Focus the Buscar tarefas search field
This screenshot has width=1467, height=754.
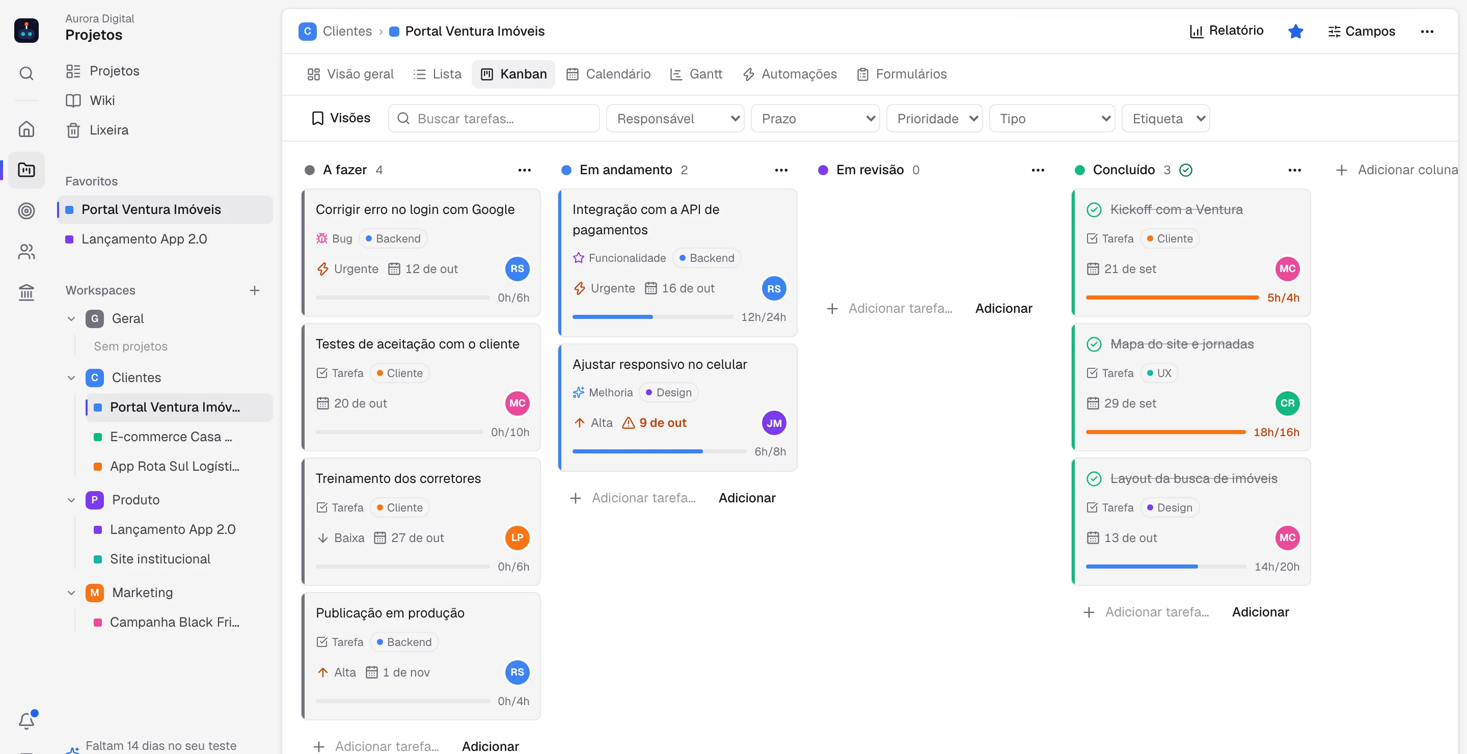pos(494,119)
